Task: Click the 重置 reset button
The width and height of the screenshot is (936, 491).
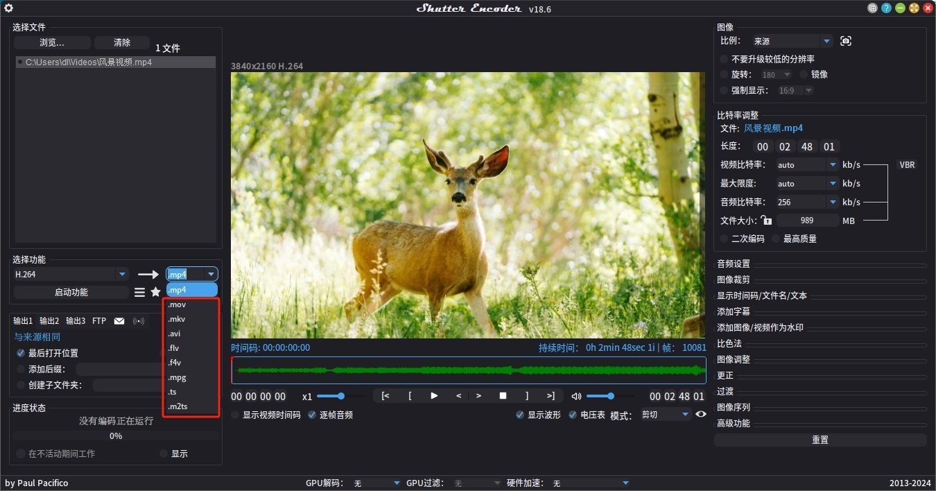Action: pyautogui.click(x=820, y=440)
